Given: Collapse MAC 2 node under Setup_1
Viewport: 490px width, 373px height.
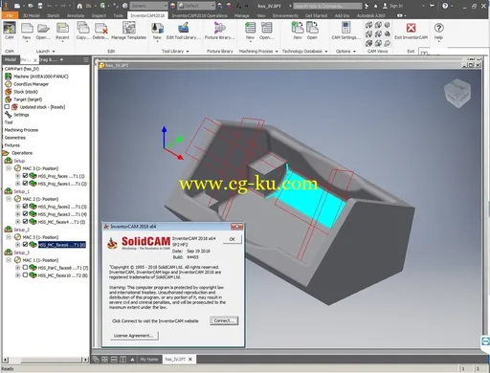Looking at the screenshot, I should point(9,199).
